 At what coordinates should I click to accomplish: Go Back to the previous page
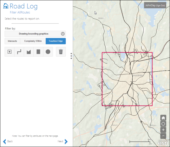[x=8, y=141]
